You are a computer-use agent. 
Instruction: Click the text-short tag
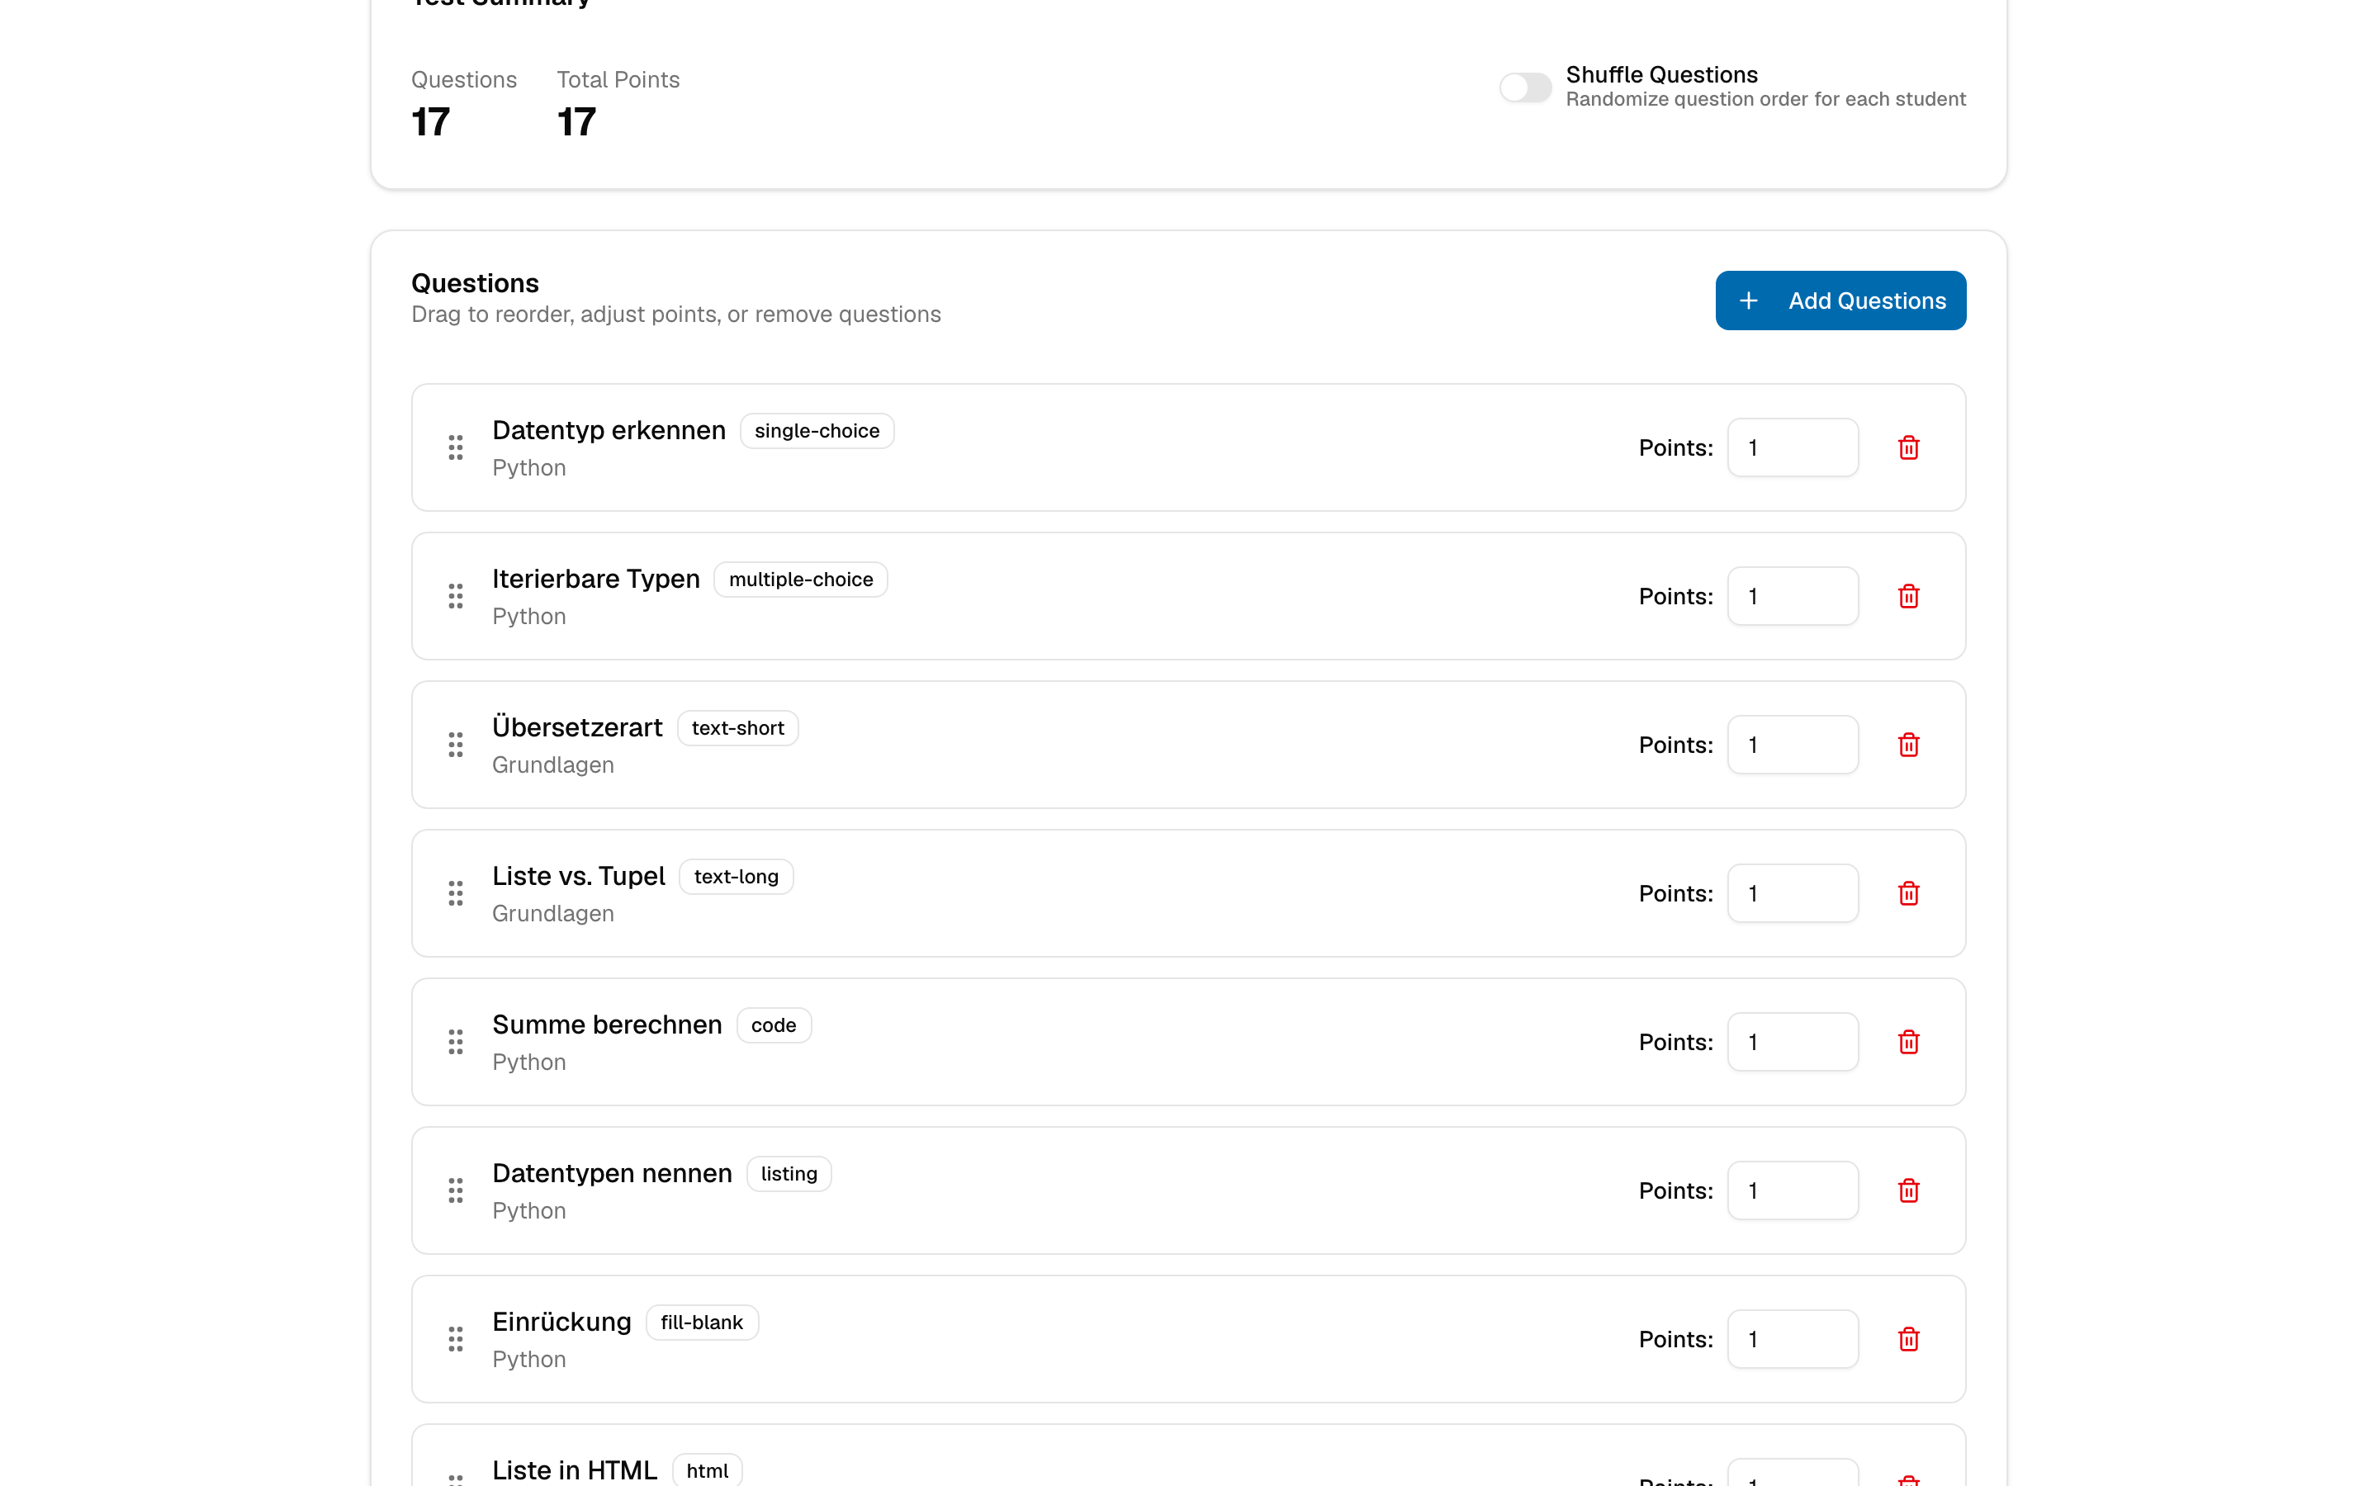point(738,728)
